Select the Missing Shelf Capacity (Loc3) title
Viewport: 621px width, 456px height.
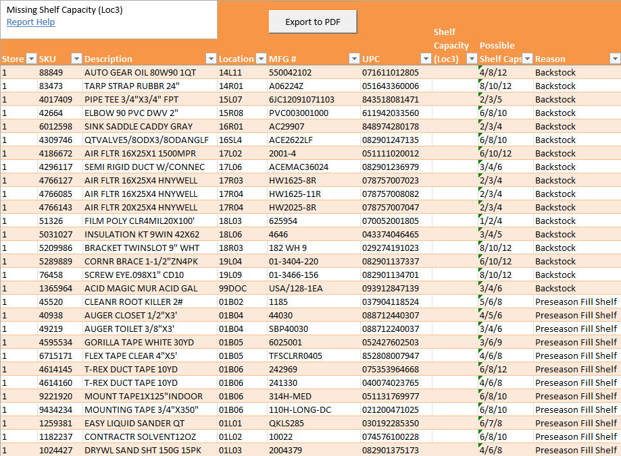65,10
